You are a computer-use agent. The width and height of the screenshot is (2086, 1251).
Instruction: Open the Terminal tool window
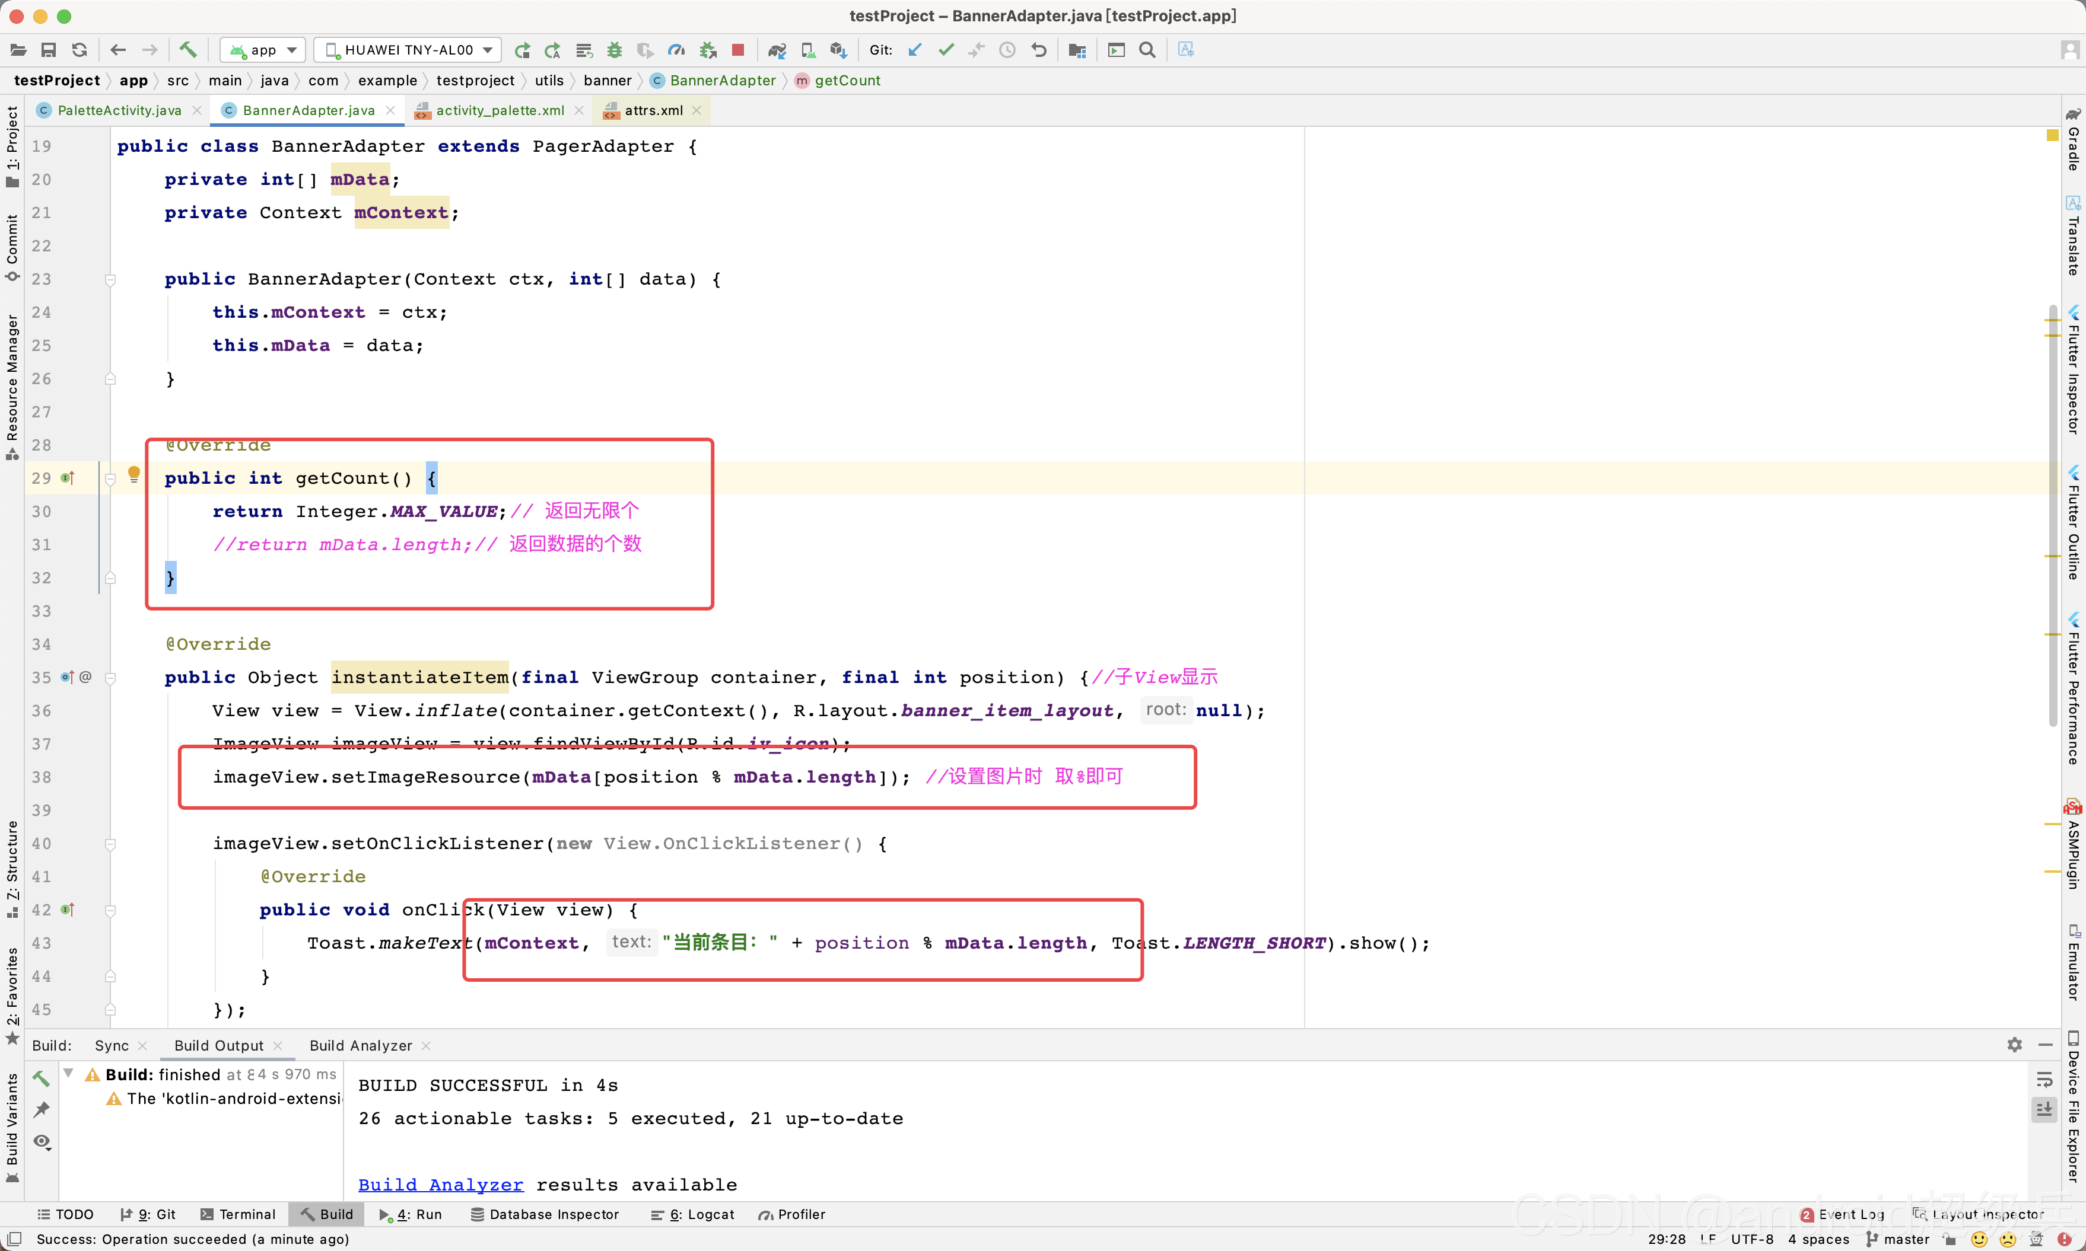coord(238,1214)
